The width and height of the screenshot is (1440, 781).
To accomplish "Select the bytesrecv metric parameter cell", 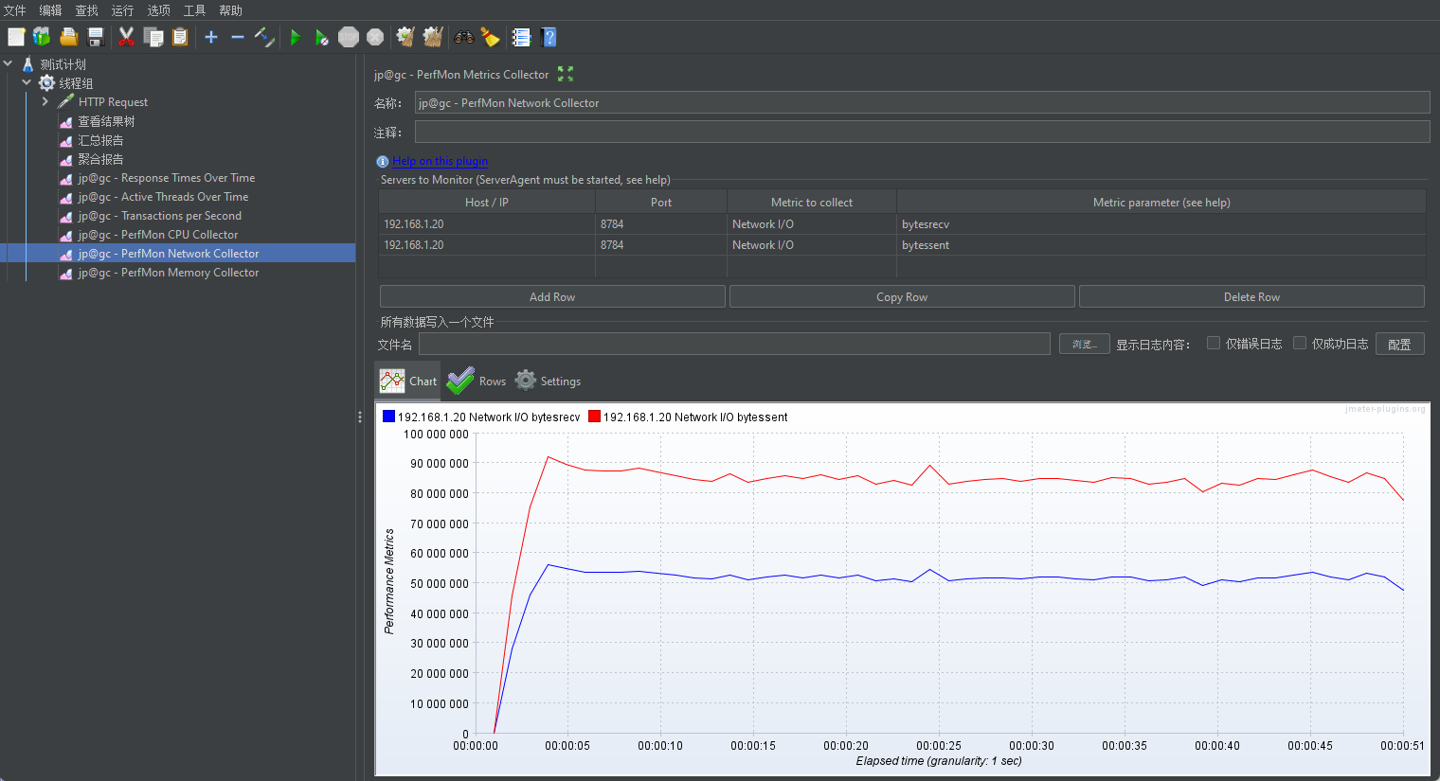I will 1161,224.
